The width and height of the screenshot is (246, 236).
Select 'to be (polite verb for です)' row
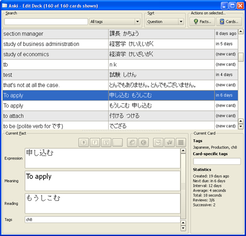(x=120, y=126)
